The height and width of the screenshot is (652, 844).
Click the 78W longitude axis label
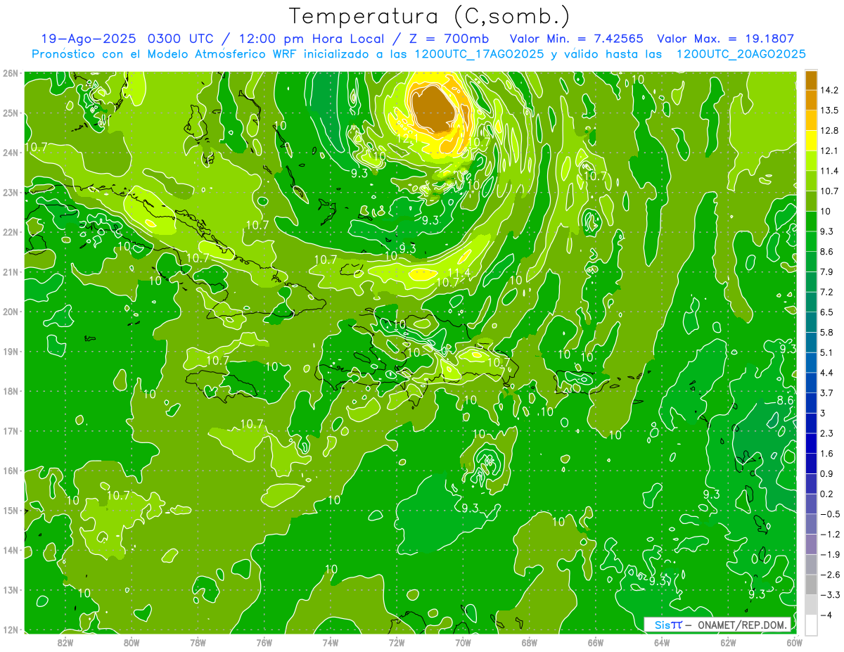[x=198, y=642]
